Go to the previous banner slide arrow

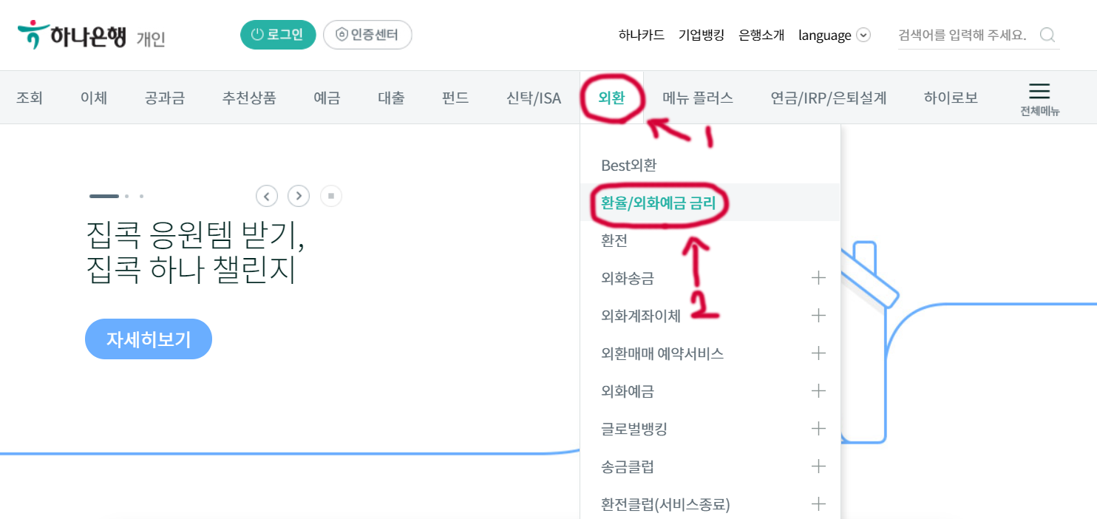tap(267, 196)
